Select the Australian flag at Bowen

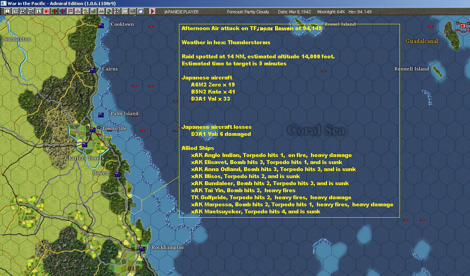(117, 174)
